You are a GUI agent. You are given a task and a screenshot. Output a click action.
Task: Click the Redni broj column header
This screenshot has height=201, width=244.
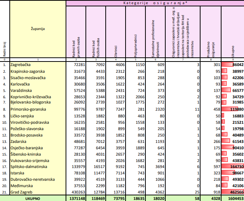4,31
